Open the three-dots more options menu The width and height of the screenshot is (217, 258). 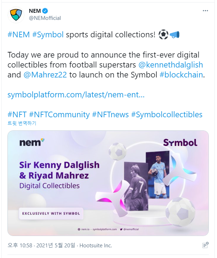(x=205, y=11)
